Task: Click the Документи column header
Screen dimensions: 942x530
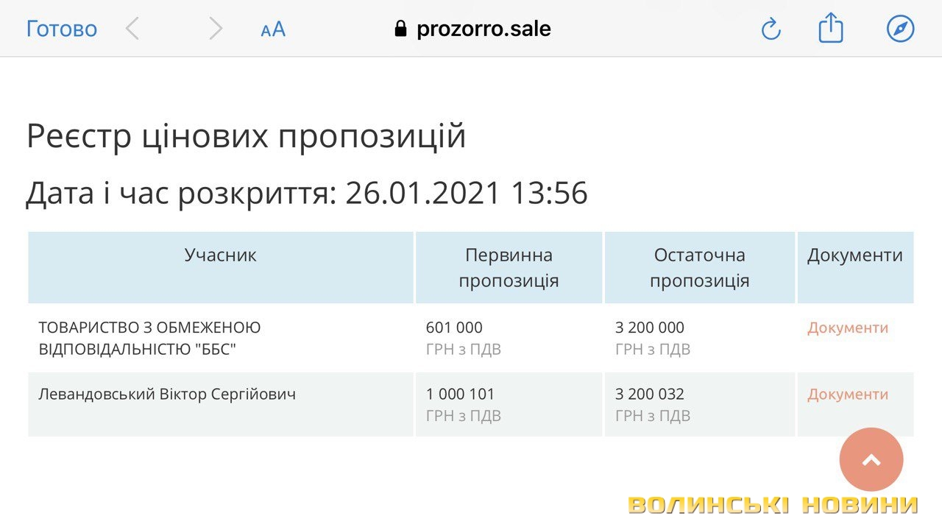Action: tap(855, 255)
